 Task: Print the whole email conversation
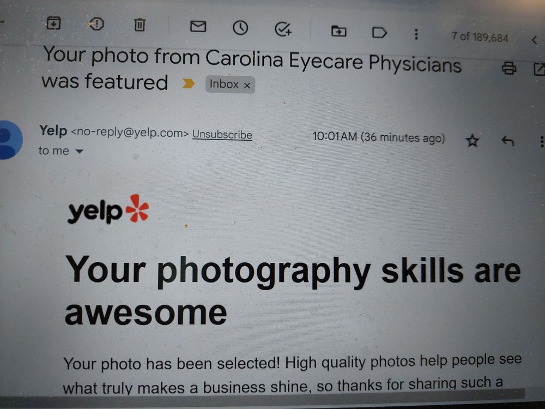coord(509,68)
